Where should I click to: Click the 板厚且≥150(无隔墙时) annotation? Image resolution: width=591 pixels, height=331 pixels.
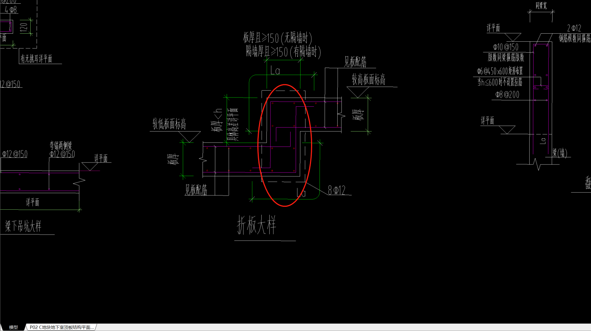[277, 38]
